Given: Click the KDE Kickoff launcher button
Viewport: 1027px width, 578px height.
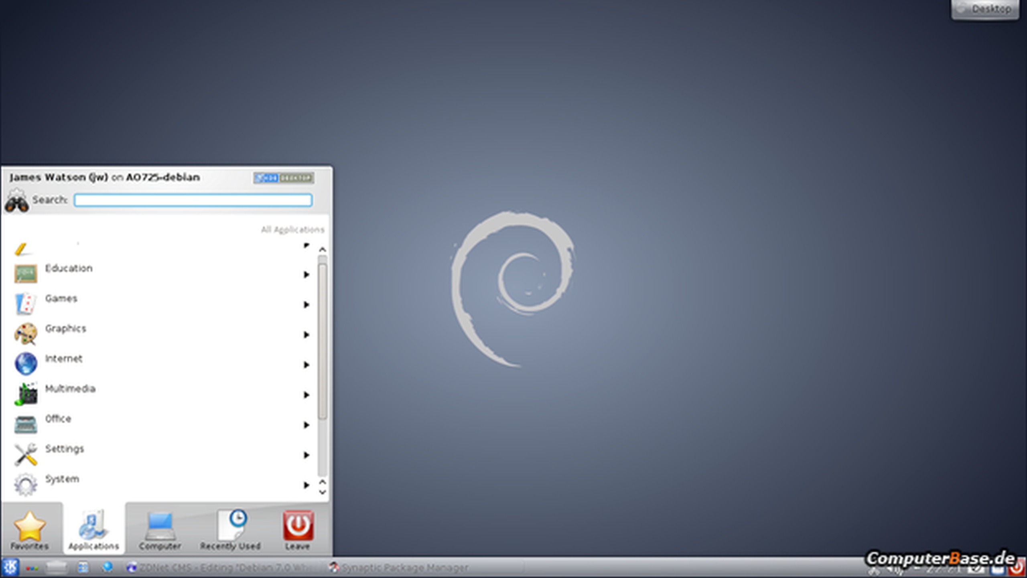Looking at the screenshot, I should [x=10, y=567].
